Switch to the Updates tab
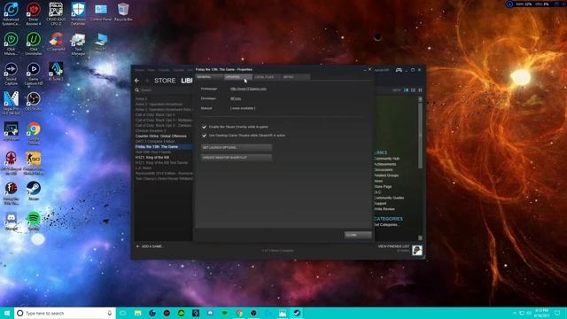567x319 pixels. click(x=238, y=77)
